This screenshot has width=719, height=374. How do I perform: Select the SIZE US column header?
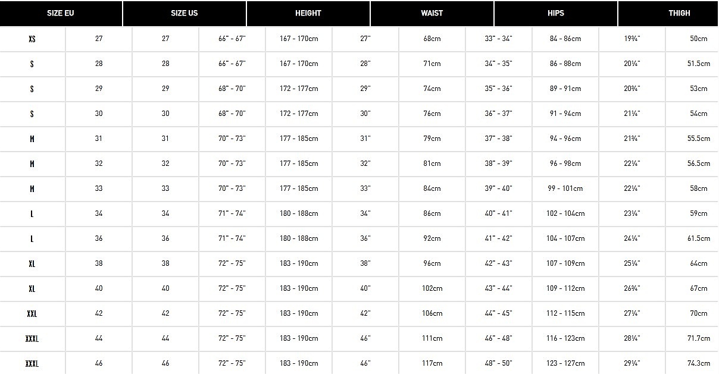pos(185,13)
